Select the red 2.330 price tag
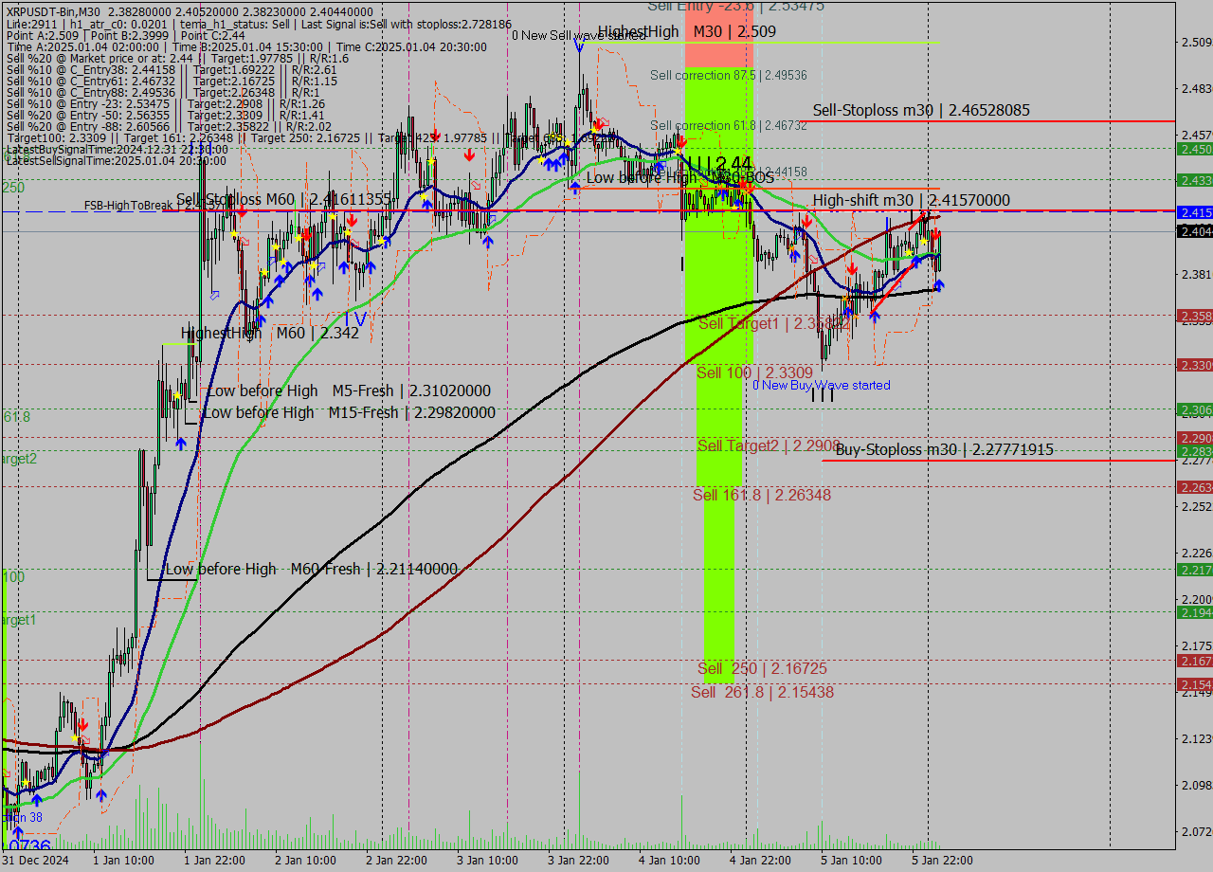Viewport: 1213px width, 872px height. pos(1195,365)
